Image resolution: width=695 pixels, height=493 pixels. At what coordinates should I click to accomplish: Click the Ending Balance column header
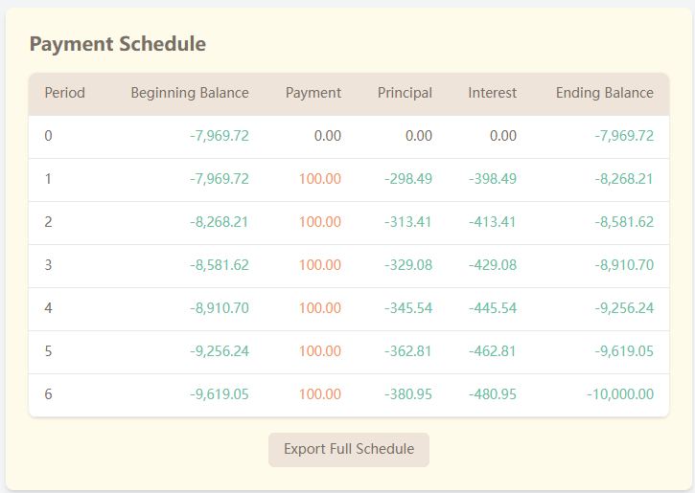click(x=604, y=93)
